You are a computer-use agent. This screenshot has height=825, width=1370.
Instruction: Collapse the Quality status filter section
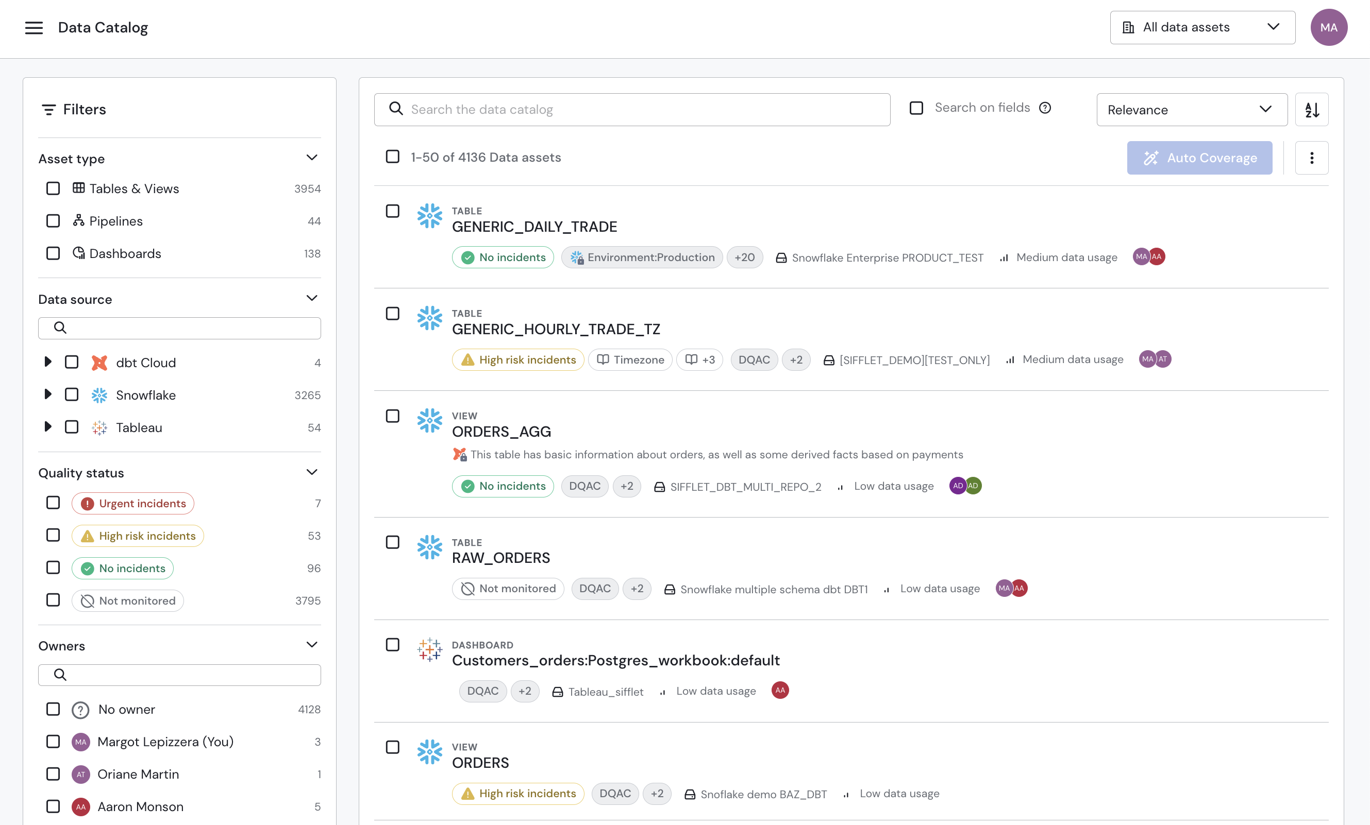pyautogui.click(x=312, y=472)
